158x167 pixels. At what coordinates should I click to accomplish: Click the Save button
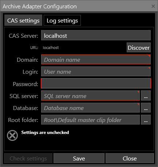79,158
